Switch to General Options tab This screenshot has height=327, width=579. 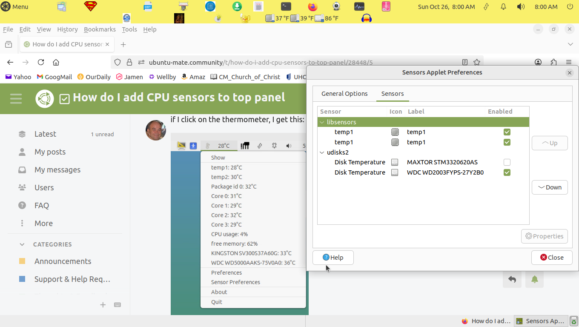click(344, 94)
